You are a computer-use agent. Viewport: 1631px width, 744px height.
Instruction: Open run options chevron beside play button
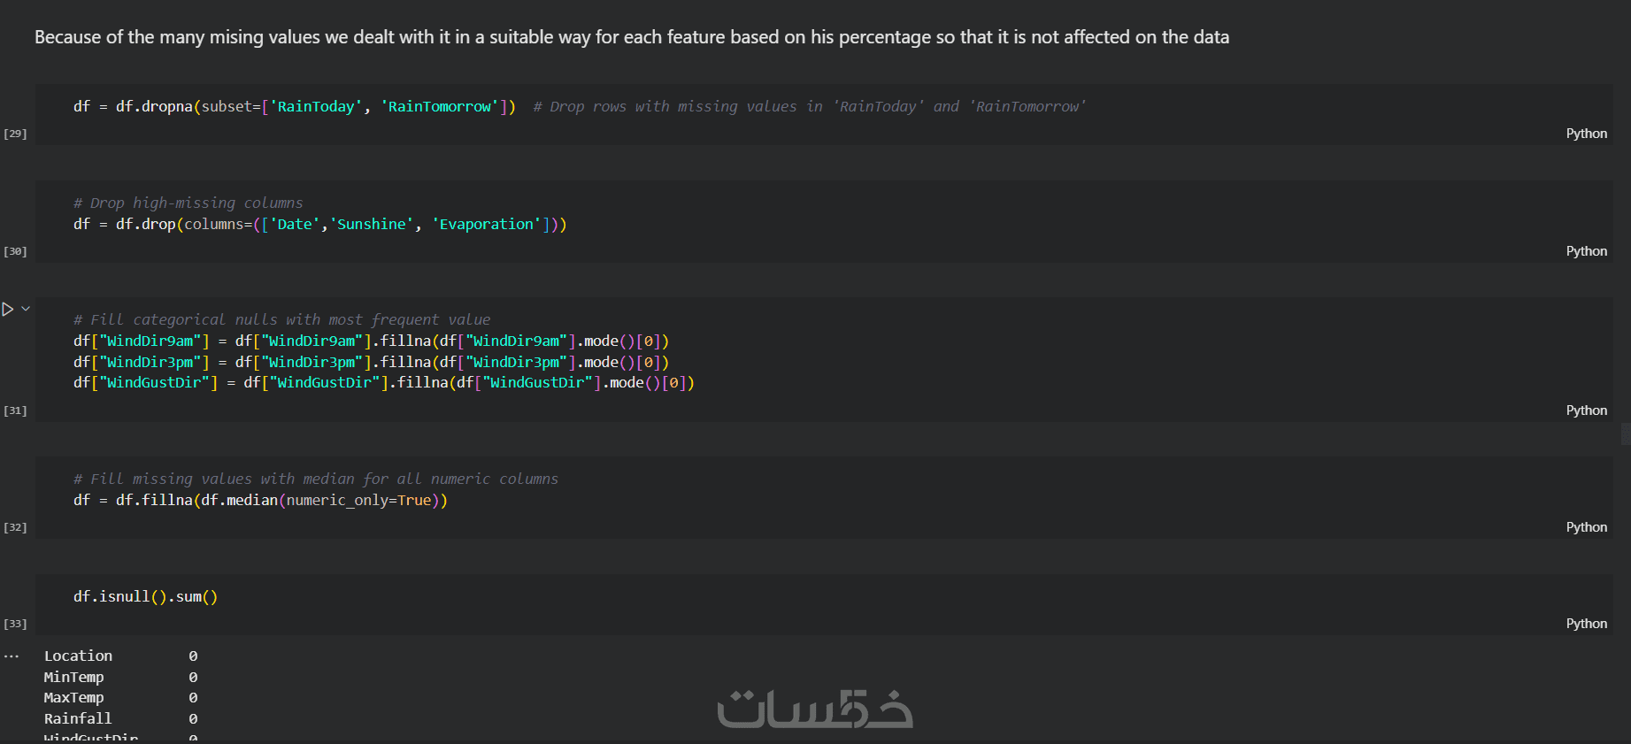point(26,309)
